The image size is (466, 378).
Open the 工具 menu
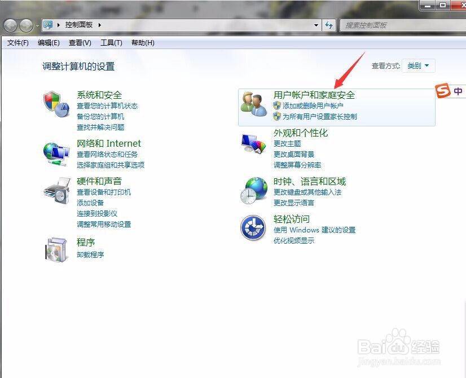click(111, 42)
